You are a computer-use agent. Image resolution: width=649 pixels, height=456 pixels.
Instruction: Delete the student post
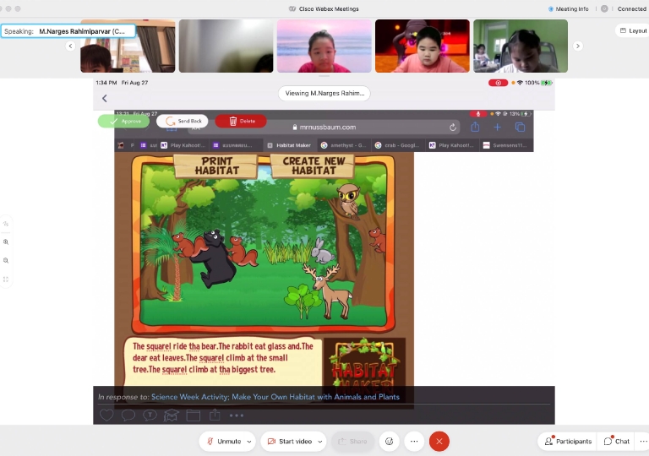[241, 121]
